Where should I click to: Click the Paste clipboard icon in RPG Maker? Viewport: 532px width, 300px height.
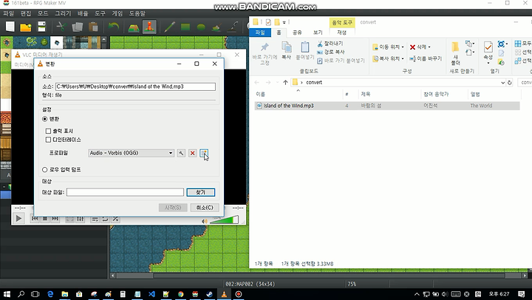point(93,27)
